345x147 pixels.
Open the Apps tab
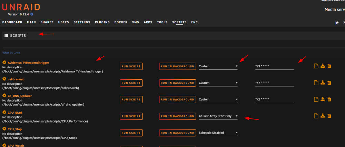(148, 22)
